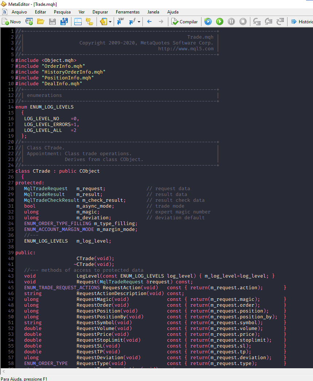Click the yellow styler notebook icon
313x381 pixels.
pyautogui.click(x=103, y=21)
